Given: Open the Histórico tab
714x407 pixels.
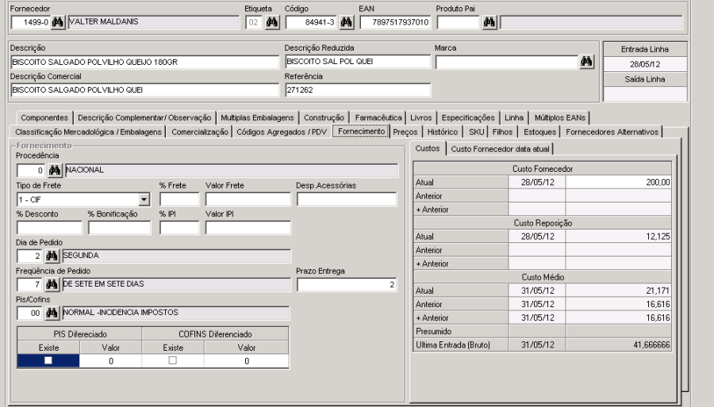Looking at the screenshot, I should (442, 131).
